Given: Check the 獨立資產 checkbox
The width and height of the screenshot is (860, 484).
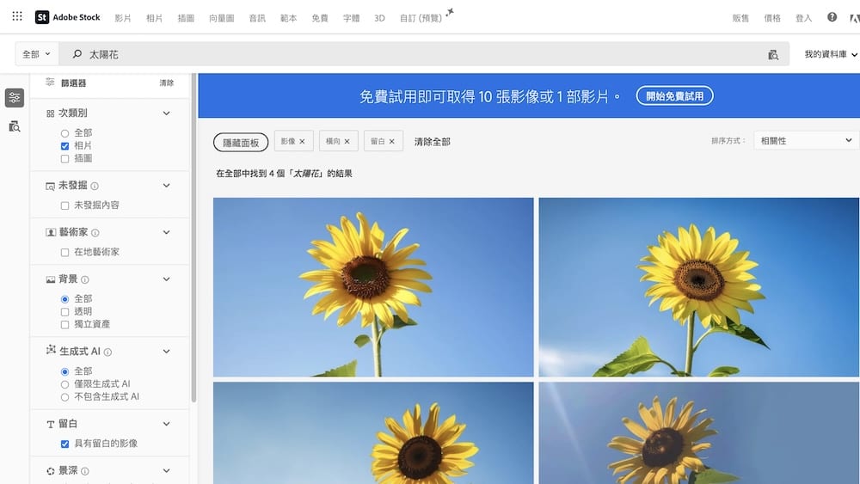Looking at the screenshot, I should coord(64,324).
